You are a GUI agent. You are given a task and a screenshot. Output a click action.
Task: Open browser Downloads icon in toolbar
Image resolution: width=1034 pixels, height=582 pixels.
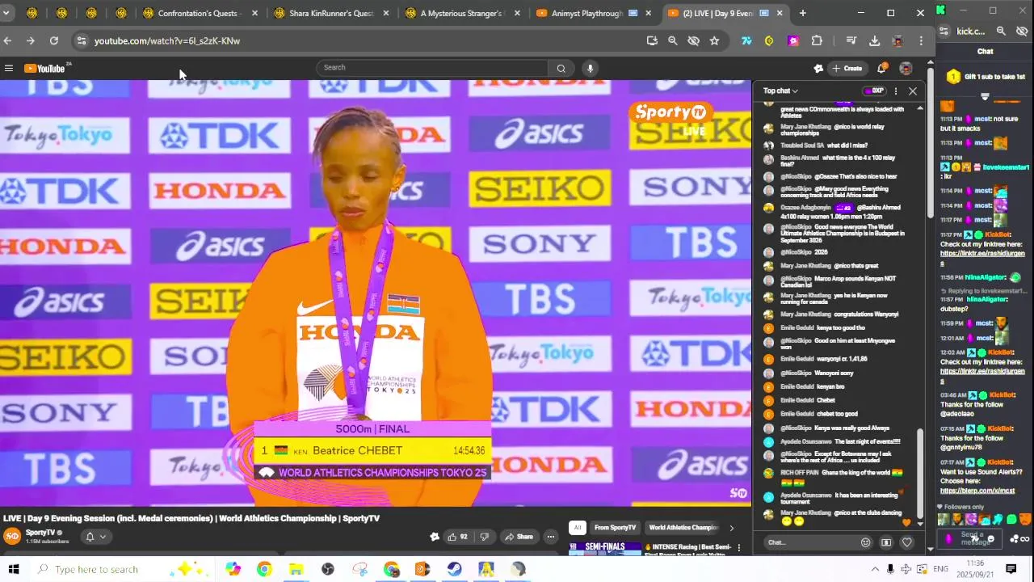point(874,40)
